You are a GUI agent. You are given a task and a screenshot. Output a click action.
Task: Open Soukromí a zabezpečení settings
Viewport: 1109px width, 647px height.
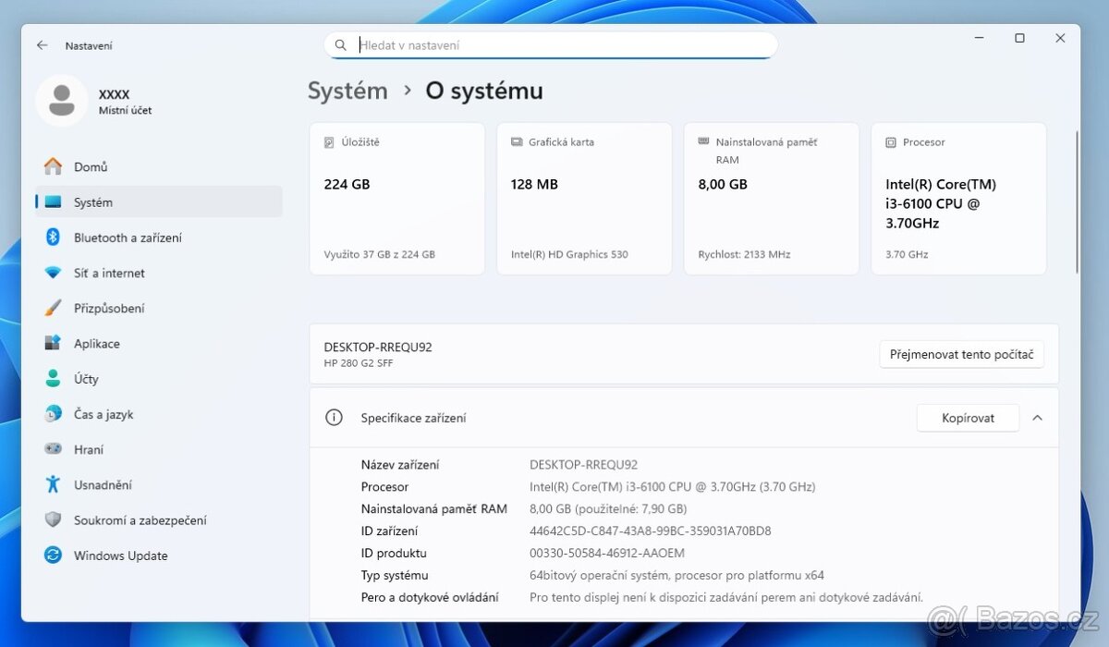tap(140, 520)
